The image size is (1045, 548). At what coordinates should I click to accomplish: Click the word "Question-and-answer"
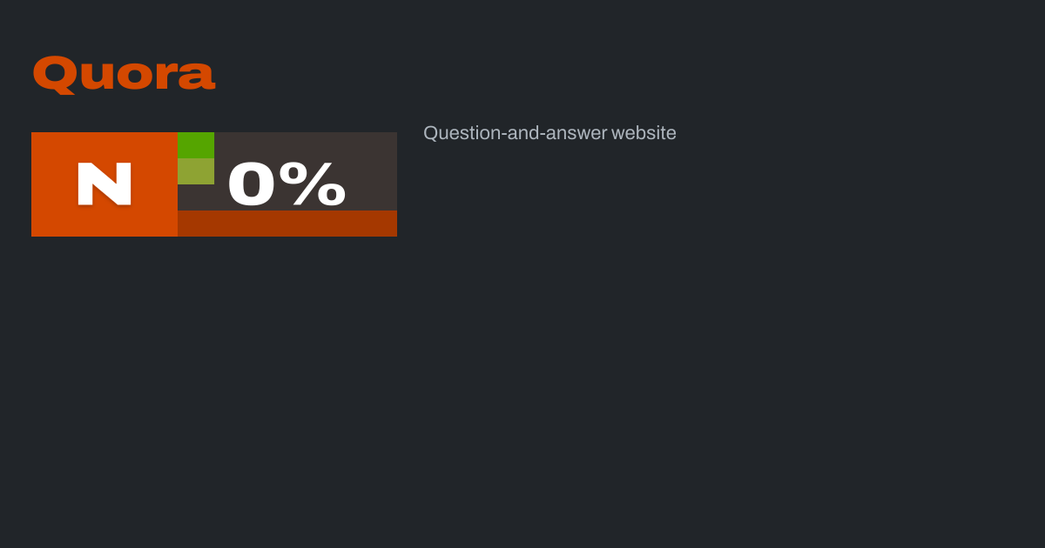(x=516, y=133)
